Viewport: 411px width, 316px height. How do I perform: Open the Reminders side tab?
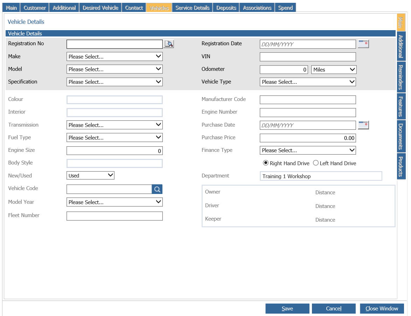401,77
